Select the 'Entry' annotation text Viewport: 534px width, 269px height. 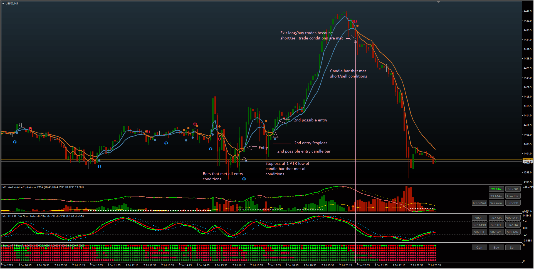[x=263, y=148]
